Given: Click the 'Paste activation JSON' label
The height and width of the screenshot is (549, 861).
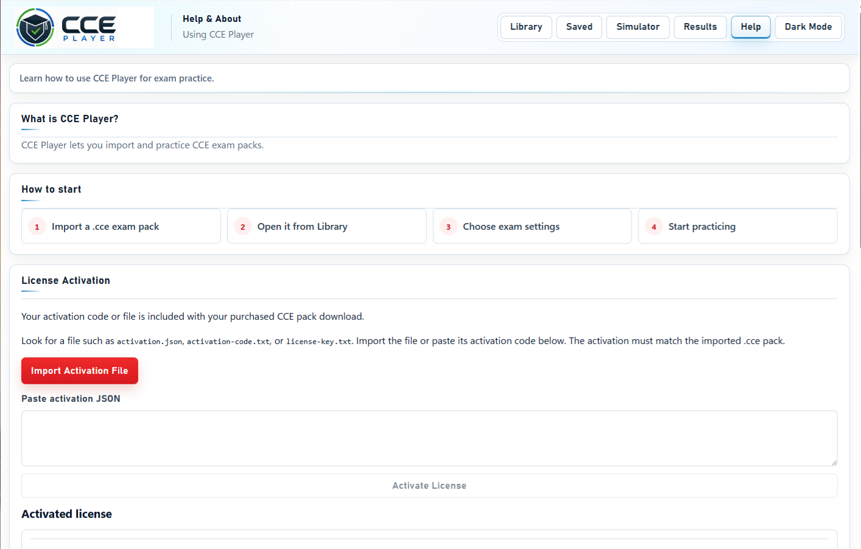Looking at the screenshot, I should 71,399.
